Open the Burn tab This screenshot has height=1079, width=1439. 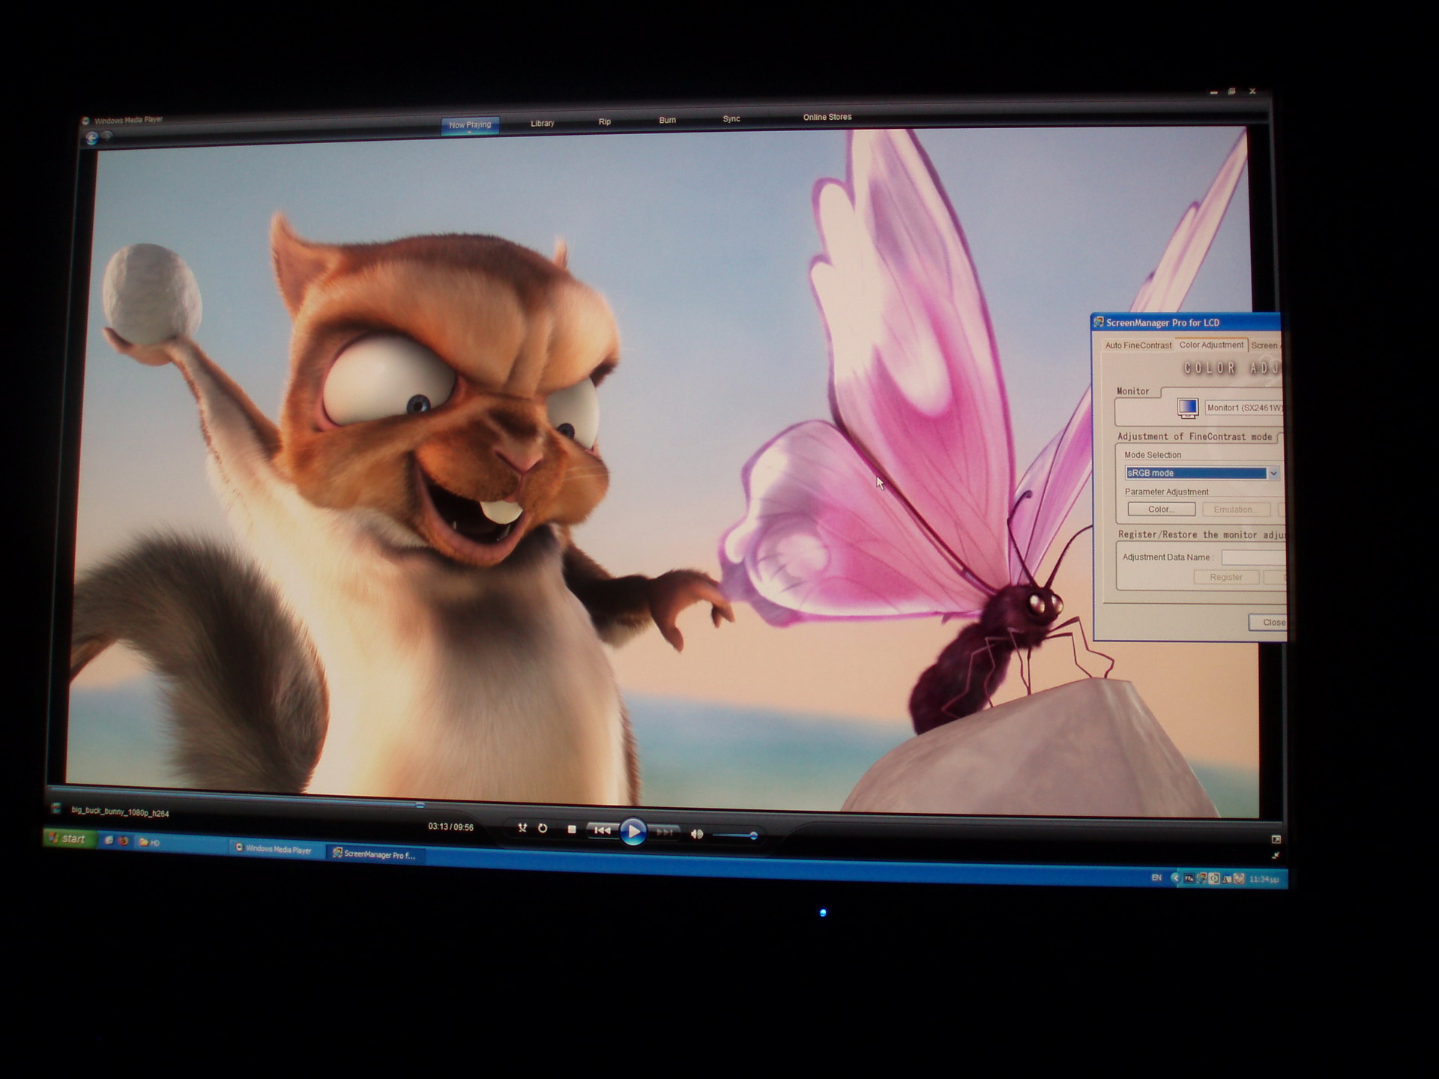(x=667, y=120)
